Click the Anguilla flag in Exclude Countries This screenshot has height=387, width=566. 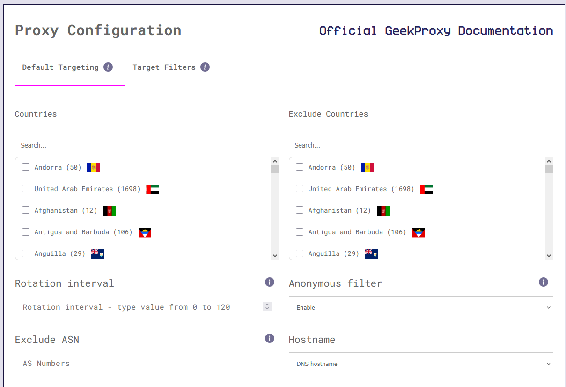point(372,253)
